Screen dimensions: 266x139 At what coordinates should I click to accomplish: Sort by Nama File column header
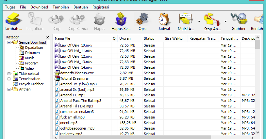(x=82, y=38)
